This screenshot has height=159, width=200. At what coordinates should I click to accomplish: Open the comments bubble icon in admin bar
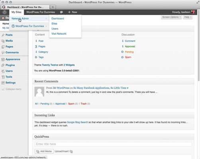tap(61, 12)
